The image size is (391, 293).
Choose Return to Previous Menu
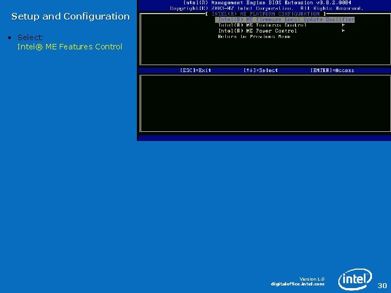(x=254, y=37)
